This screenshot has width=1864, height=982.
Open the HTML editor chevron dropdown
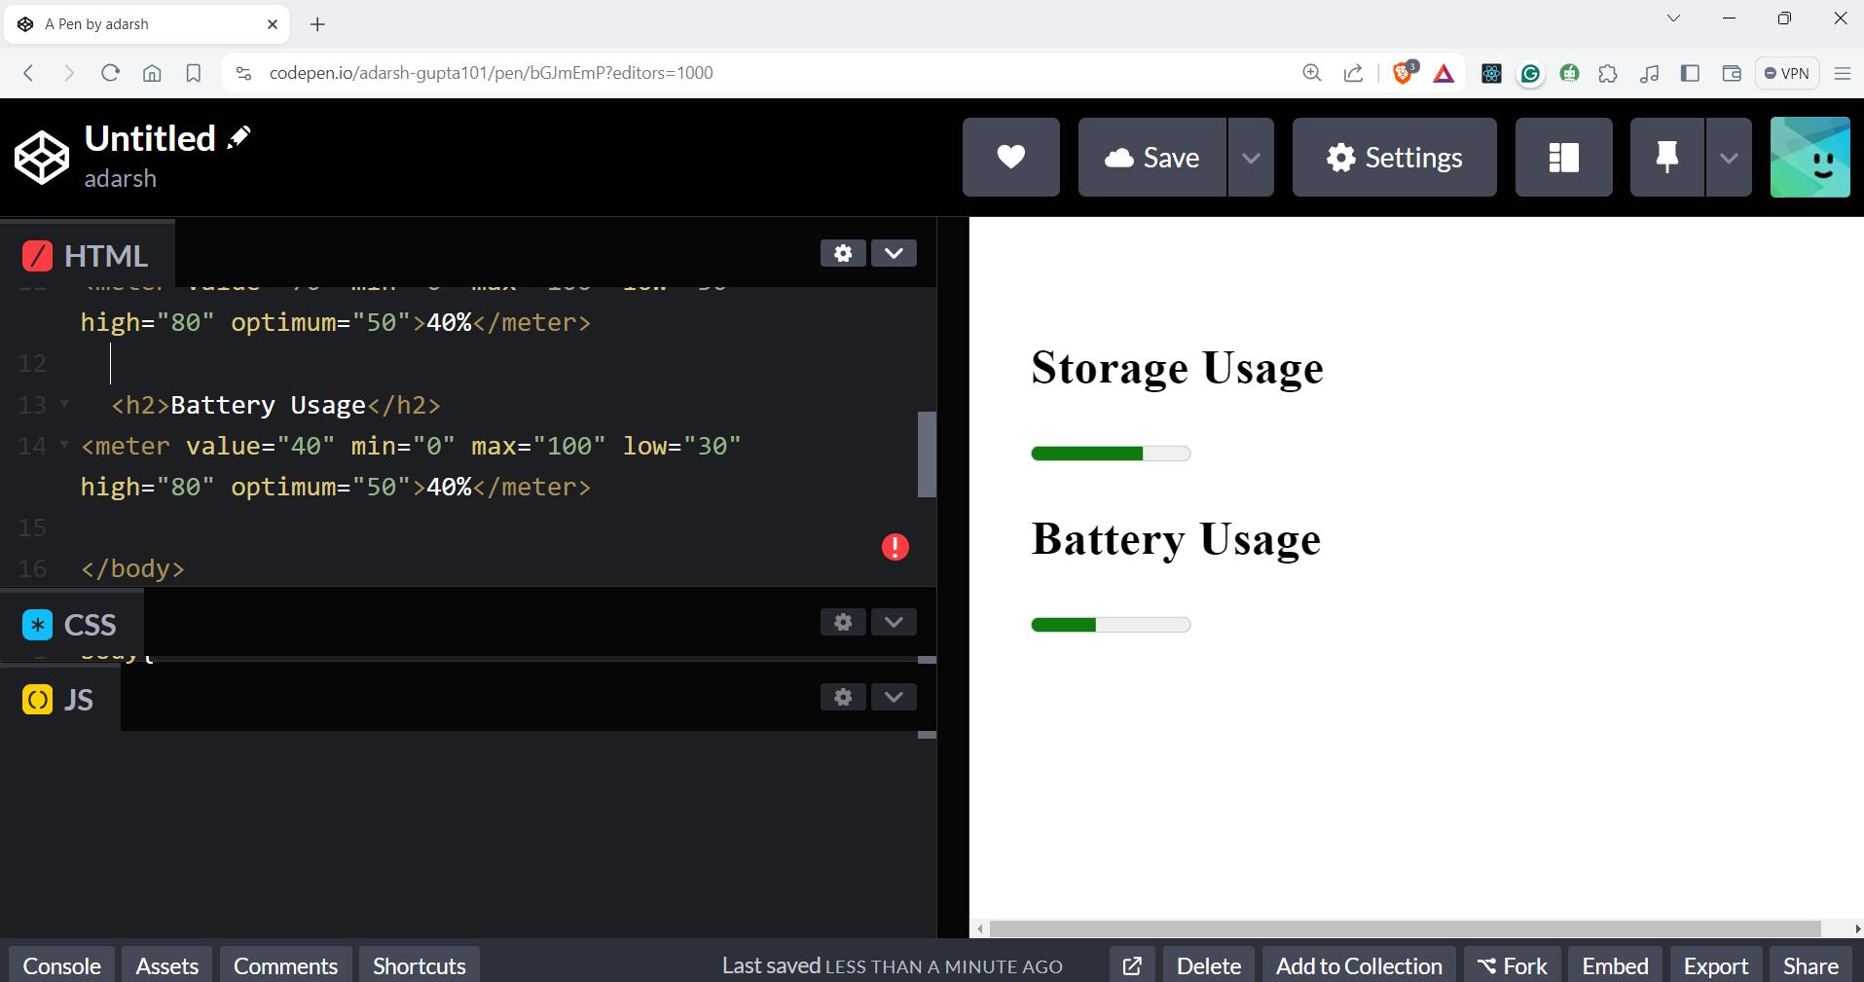pos(894,253)
